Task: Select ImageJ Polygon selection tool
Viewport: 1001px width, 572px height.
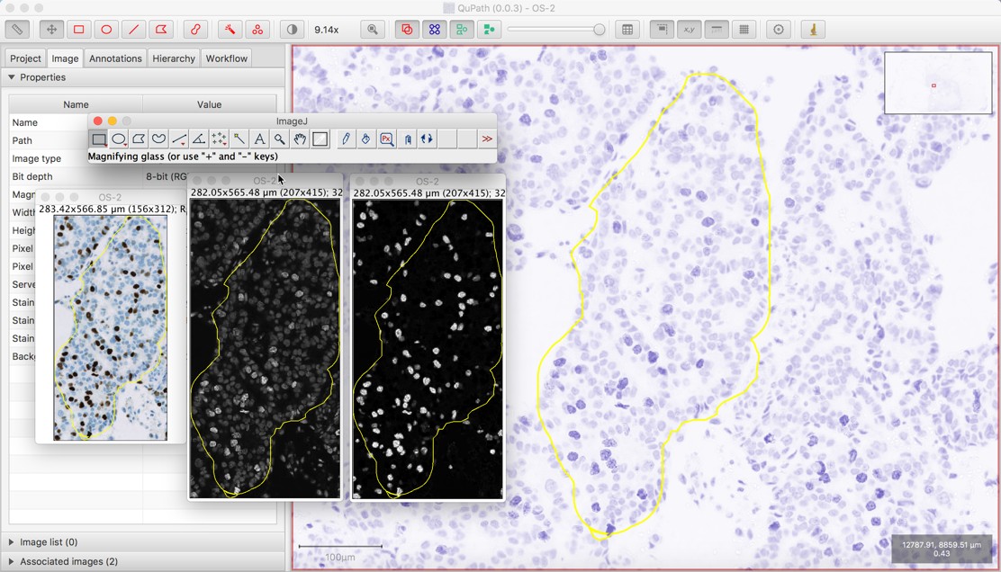Action: point(139,139)
